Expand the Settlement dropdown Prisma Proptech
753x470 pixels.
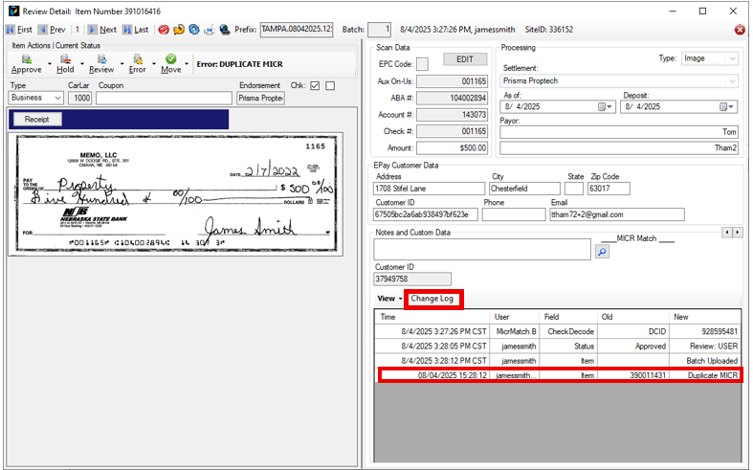coord(732,82)
